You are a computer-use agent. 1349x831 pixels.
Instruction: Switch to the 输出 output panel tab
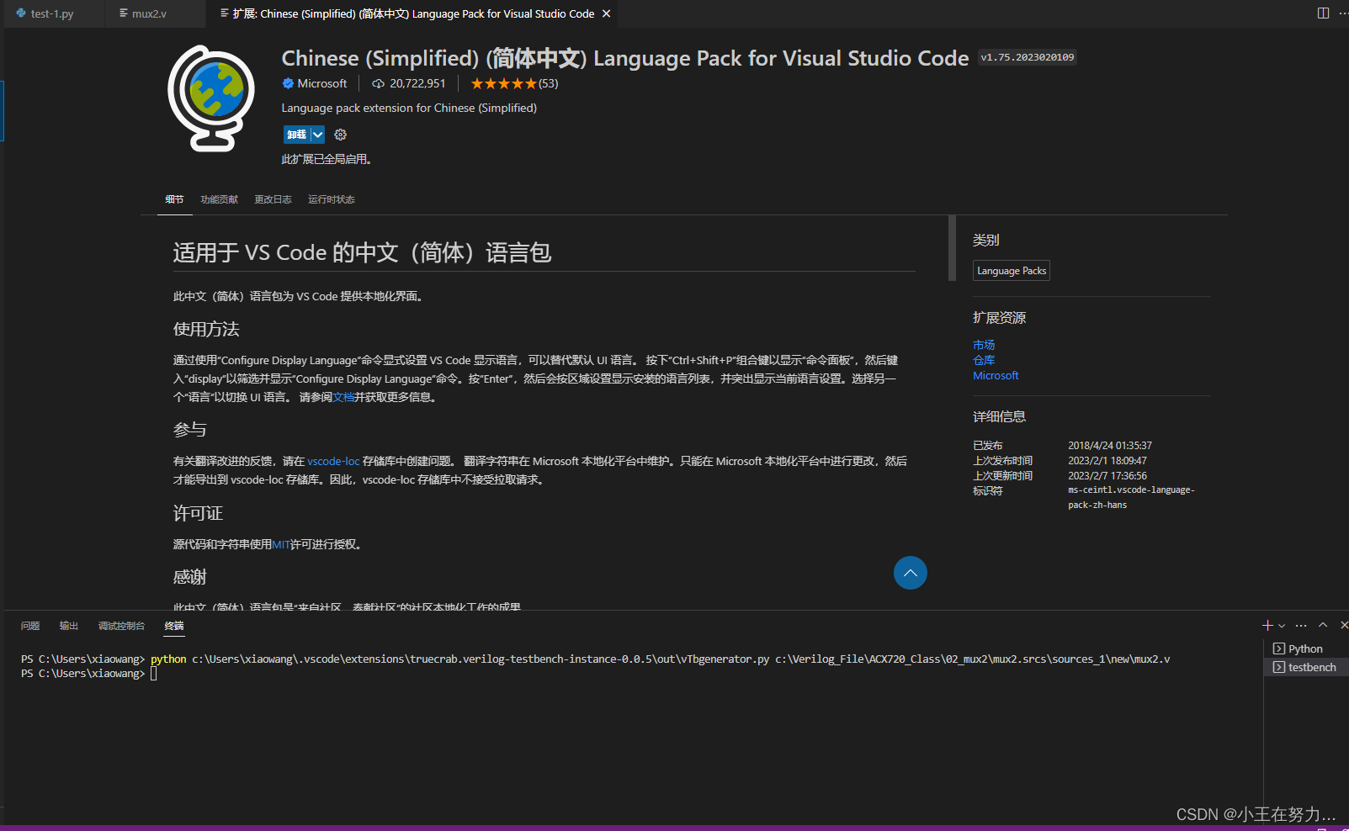[x=69, y=626]
